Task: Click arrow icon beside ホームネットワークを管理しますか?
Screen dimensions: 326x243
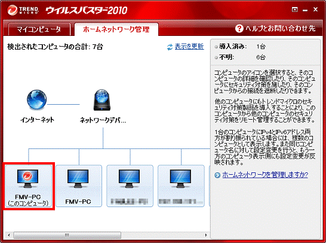Action: [x=217, y=175]
